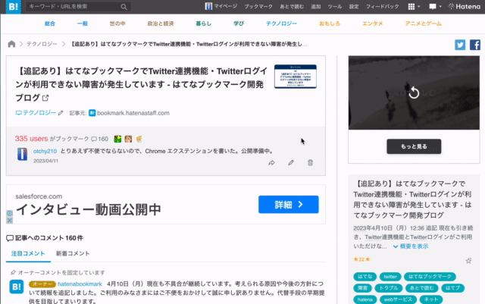
Task: Click otchy210 user avatar
Action: [22, 154]
